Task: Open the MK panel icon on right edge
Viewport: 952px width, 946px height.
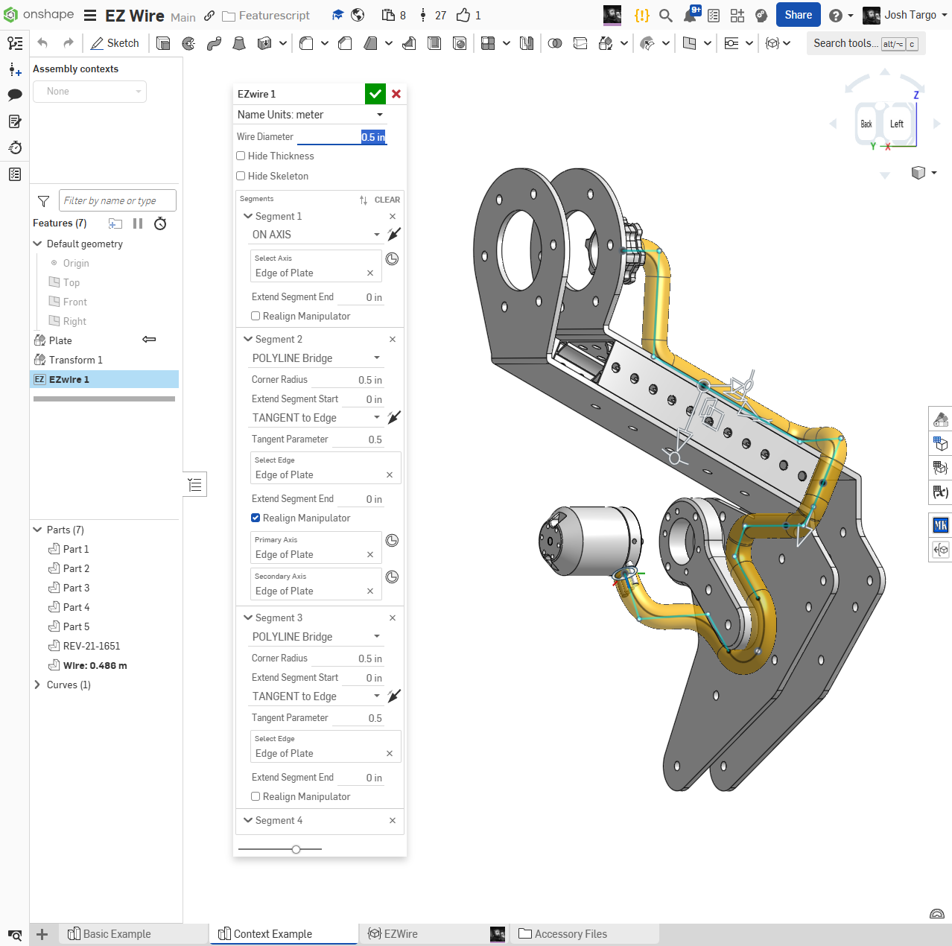Action: pyautogui.click(x=941, y=525)
